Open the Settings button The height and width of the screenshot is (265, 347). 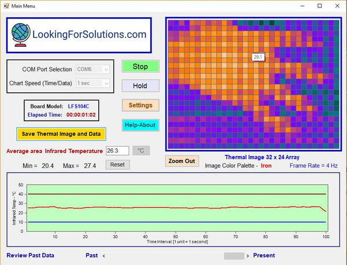141,105
